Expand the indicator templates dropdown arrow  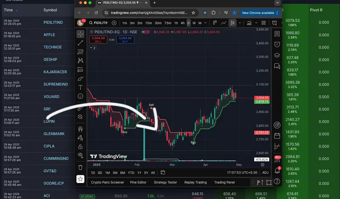pos(256,23)
